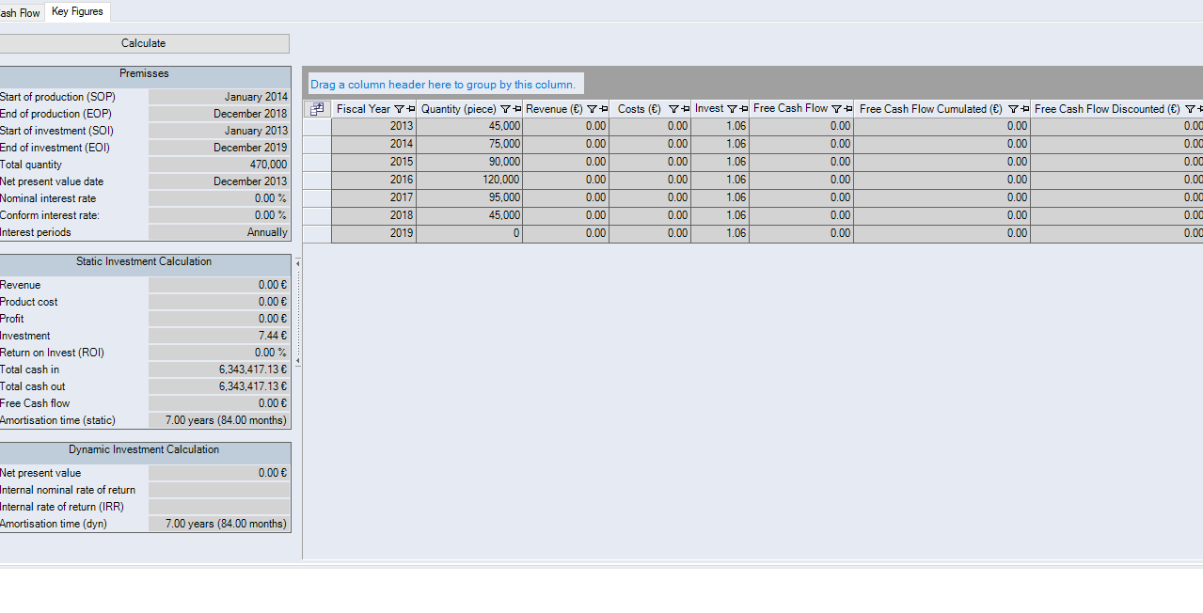Switch to the Cash Flow tab

20,13
